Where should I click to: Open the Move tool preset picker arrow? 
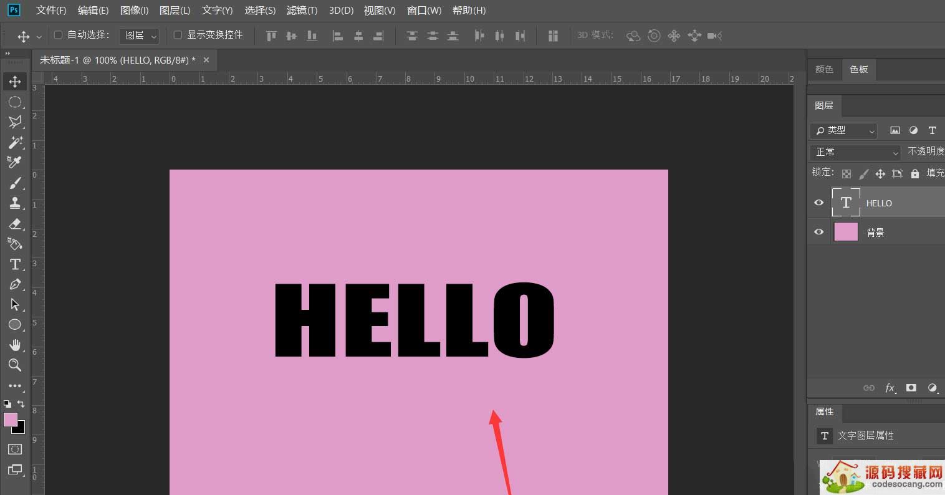point(39,37)
